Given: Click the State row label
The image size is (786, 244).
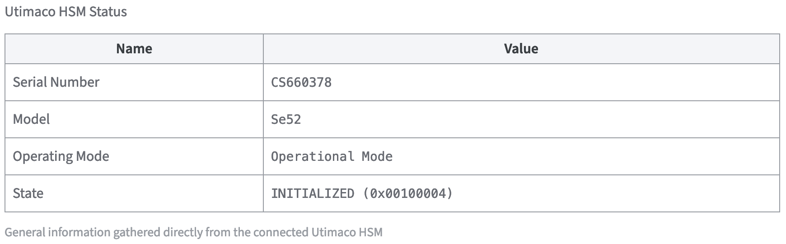Looking at the screenshot, I should (28, 193).
